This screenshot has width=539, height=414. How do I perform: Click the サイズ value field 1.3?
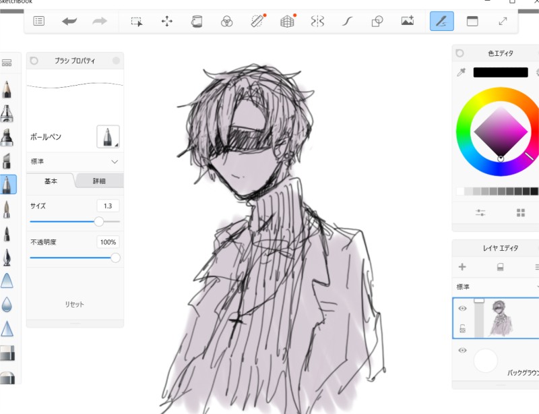(x=108, y=206)
